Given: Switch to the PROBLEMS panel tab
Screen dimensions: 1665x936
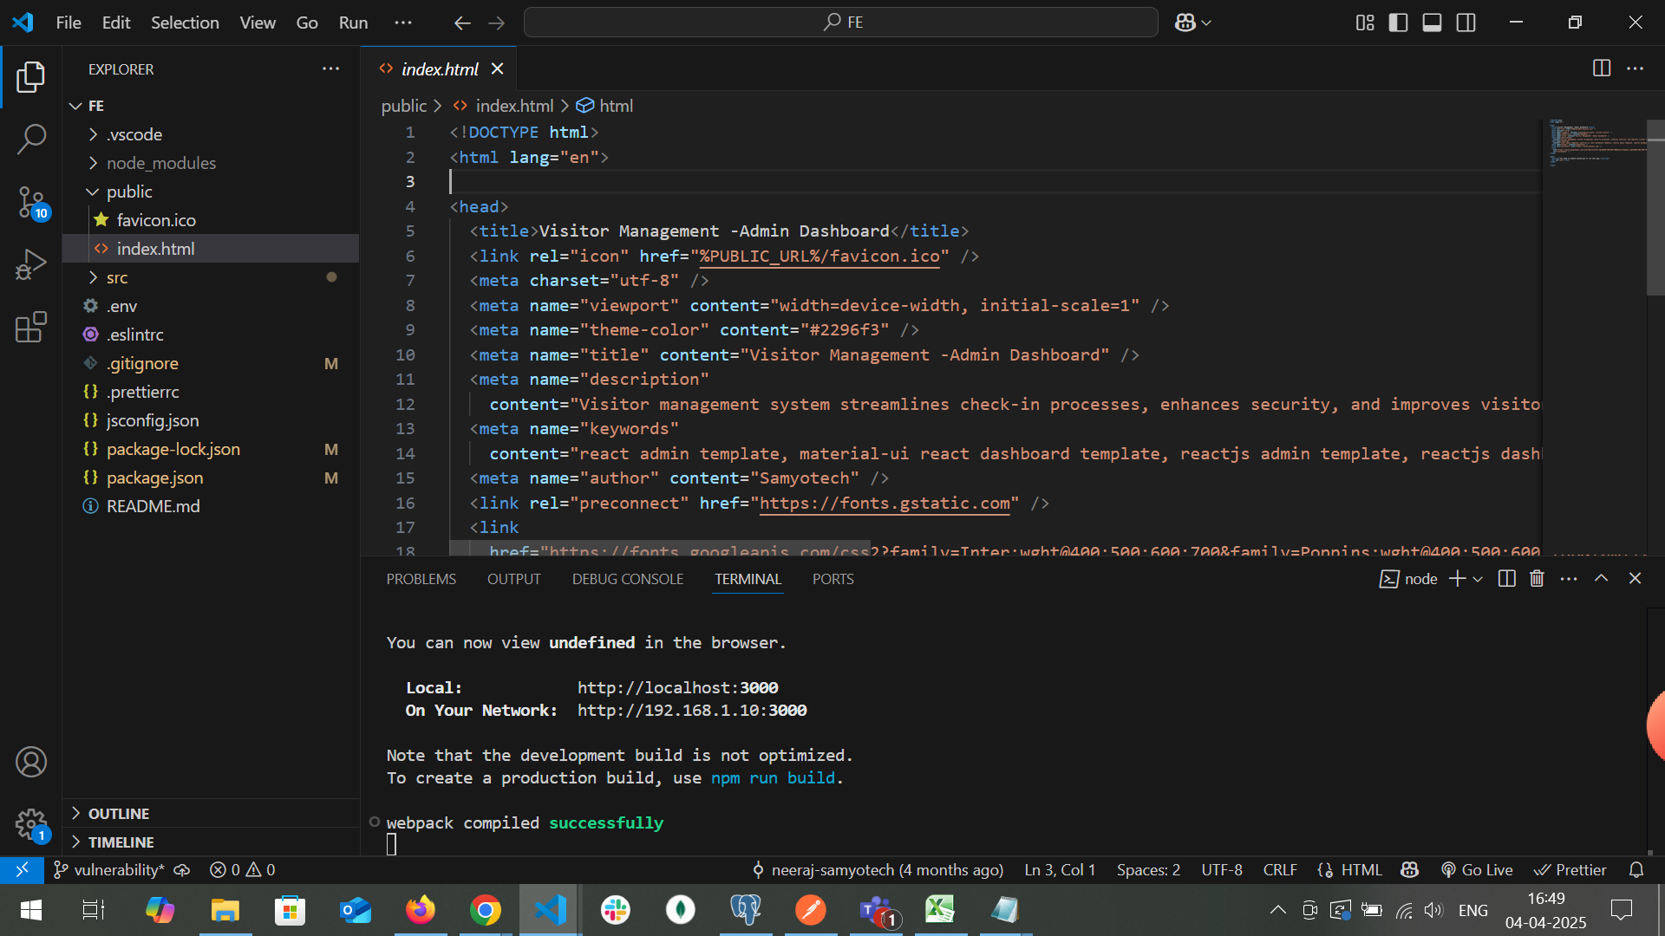Looking at the screenshot, I should coord(421,579).
